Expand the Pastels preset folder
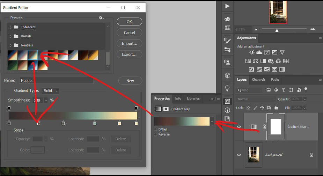The width and height of the screenshot is (323, 176). click(11, 36)
